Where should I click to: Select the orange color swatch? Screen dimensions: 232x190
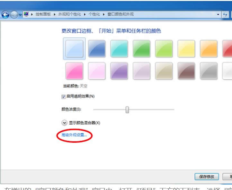tap(209, 49)
